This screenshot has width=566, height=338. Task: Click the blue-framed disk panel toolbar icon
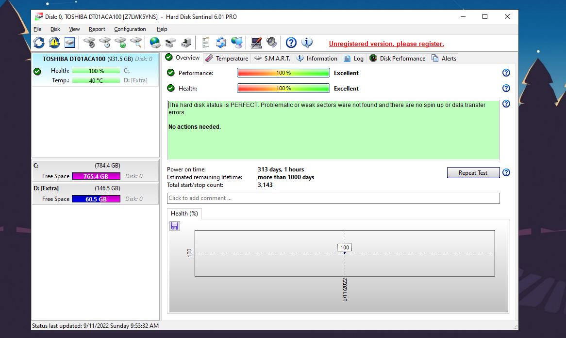[x=70, y=43]
